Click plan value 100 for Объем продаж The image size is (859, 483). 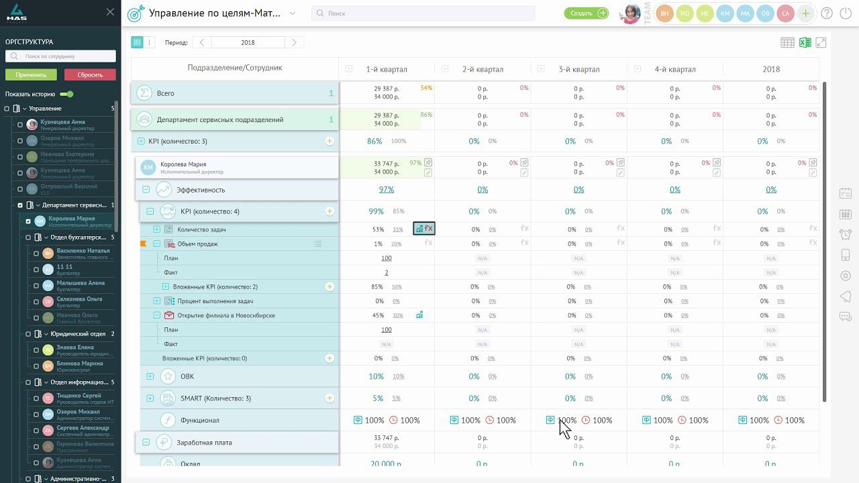coord(387,258)
